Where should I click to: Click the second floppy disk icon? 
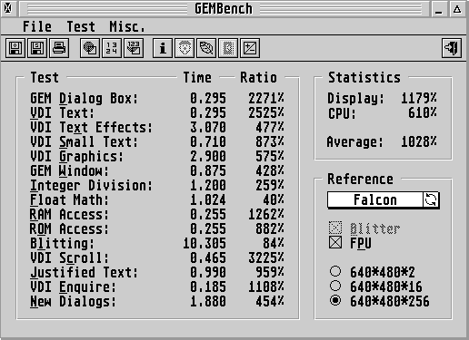click(37, 48)
